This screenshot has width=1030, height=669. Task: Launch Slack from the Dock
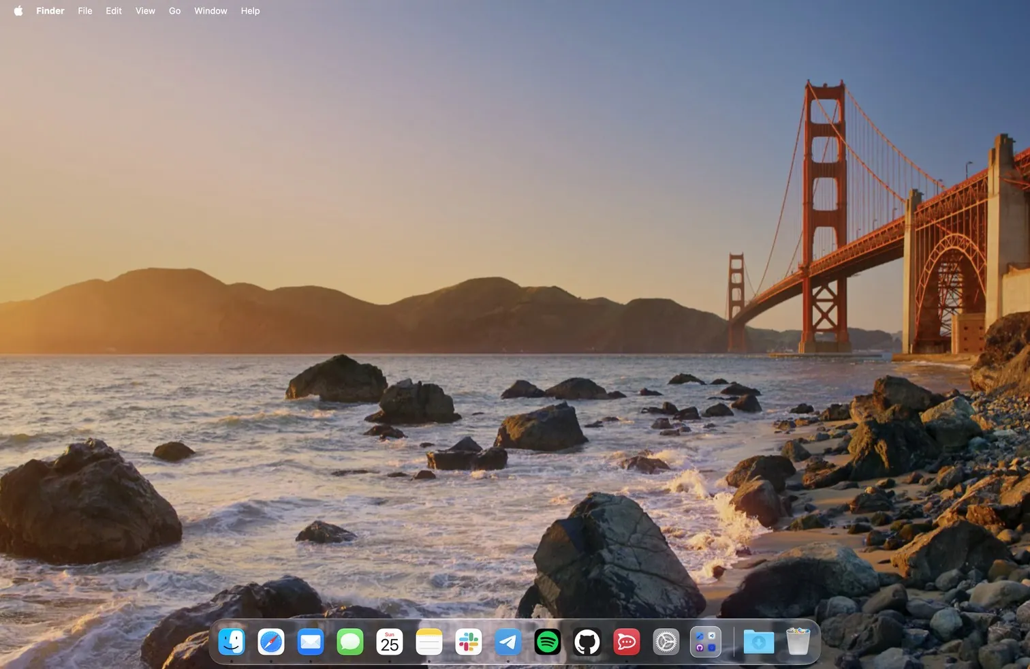point(469,642)
